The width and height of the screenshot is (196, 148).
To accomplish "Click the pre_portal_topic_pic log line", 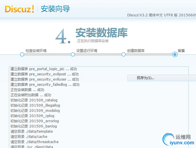I will click(x=44, y=69).
